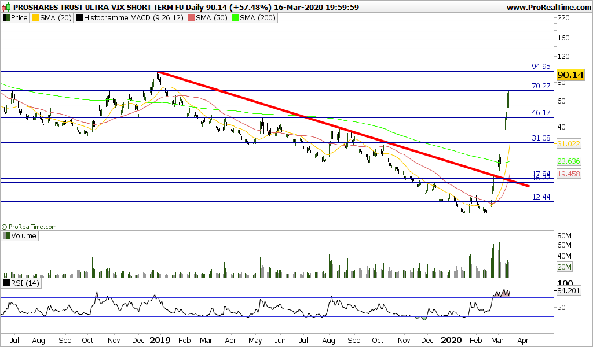This screenshot has height=347, width=593.
Task: Click the SMA 50 value tag 19.458
Action: tap(569, 174)
